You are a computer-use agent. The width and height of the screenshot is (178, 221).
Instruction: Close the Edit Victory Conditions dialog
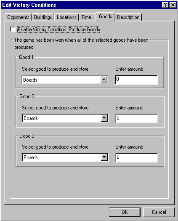point(173,5)
